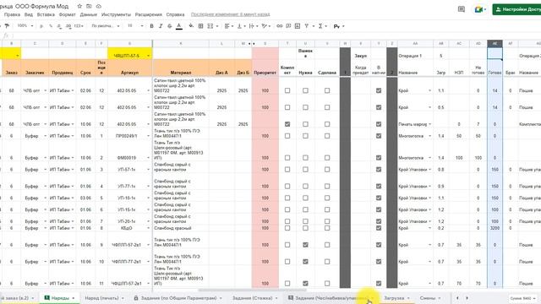Switch to the Задания (Стежка) sheet tab
541x304 pixels.
(x=252, y=298)
